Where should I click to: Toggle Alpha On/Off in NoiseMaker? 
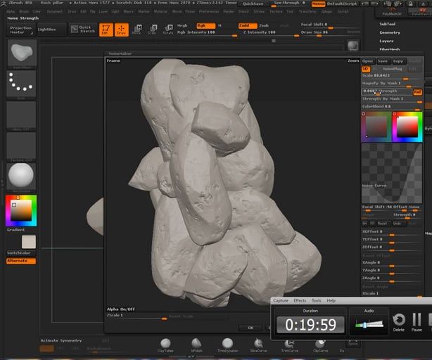pos(121,309)
